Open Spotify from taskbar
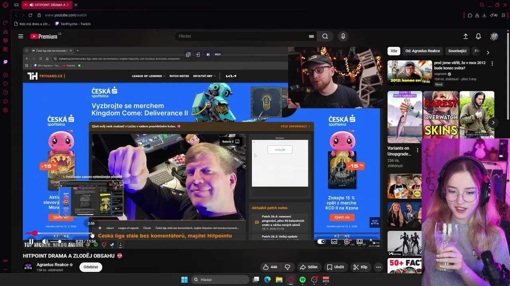 pyautogui.click(x=302, y=280)
